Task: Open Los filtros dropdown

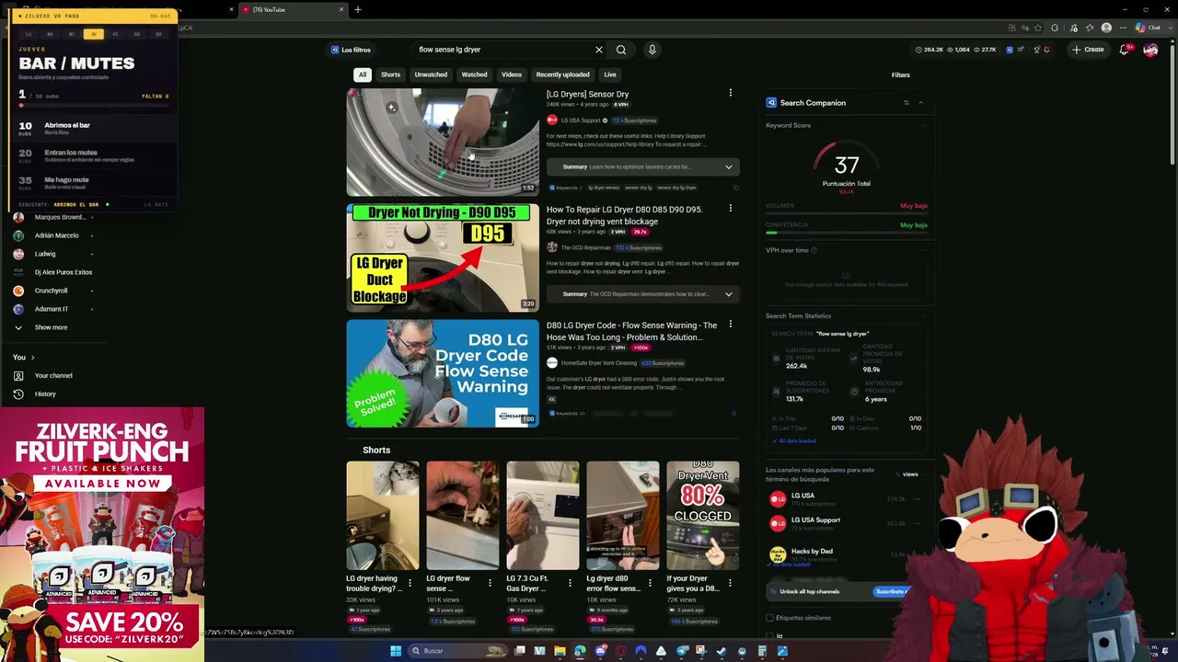Action: click(351, 50)
